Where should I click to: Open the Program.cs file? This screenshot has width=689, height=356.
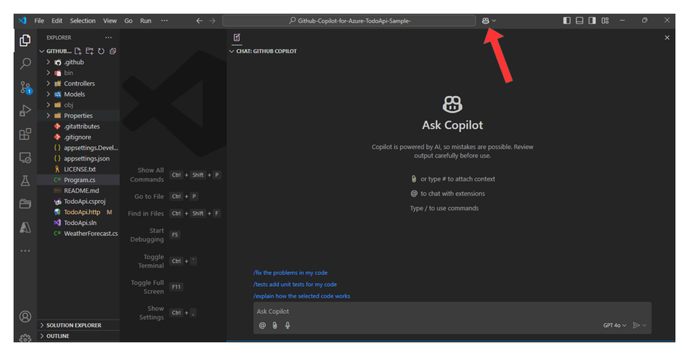click(78, 180)
